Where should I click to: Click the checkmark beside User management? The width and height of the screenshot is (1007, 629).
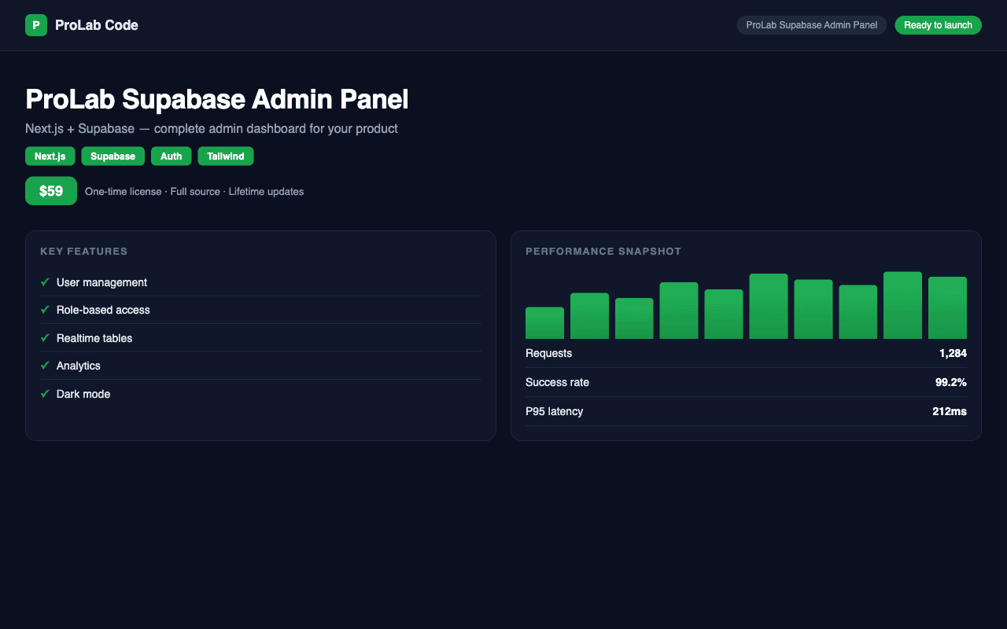45,282
